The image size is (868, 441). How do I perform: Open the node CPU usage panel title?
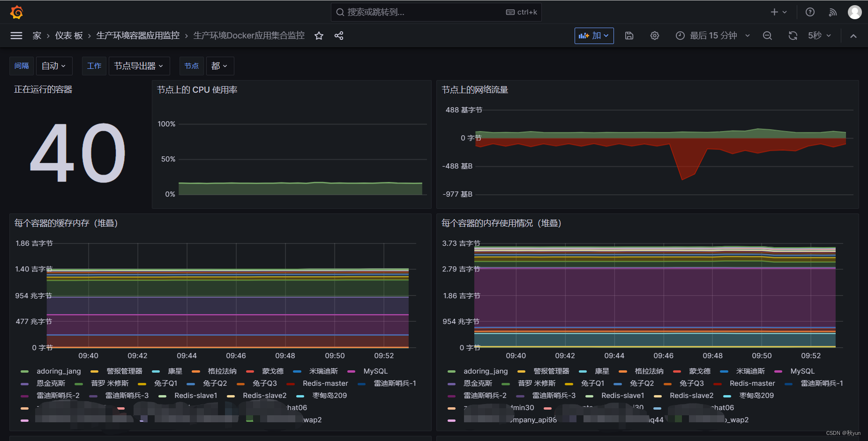click(x=197, y=89)
